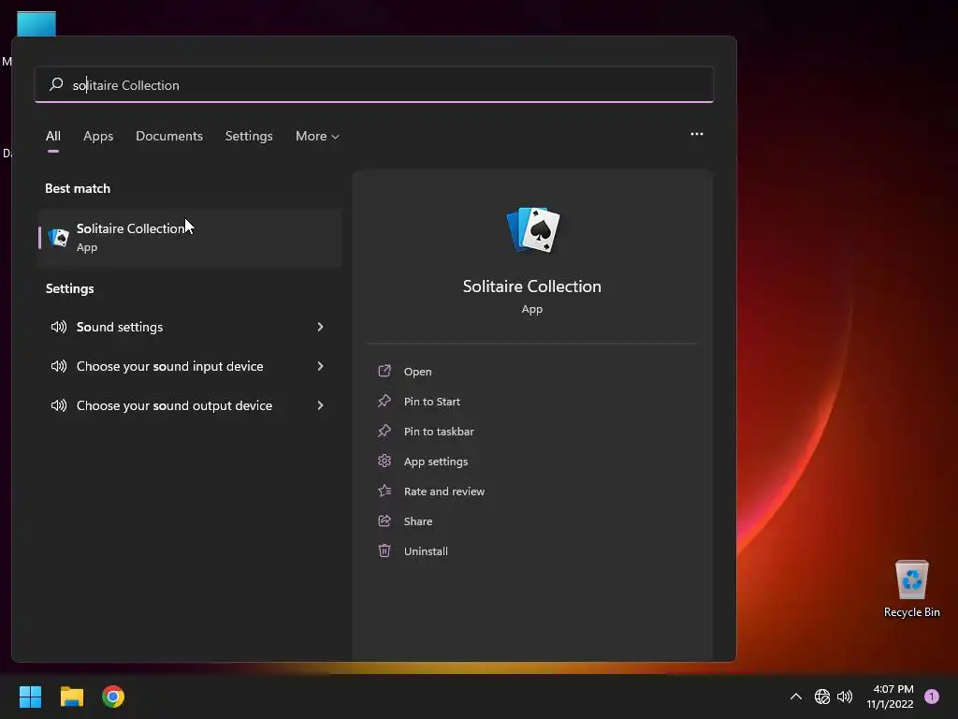Image resolution: width=958 pixels, height=719 pixels.
Task: Select Solitaire Collection best match result
Action: click(x=190, y=237)
